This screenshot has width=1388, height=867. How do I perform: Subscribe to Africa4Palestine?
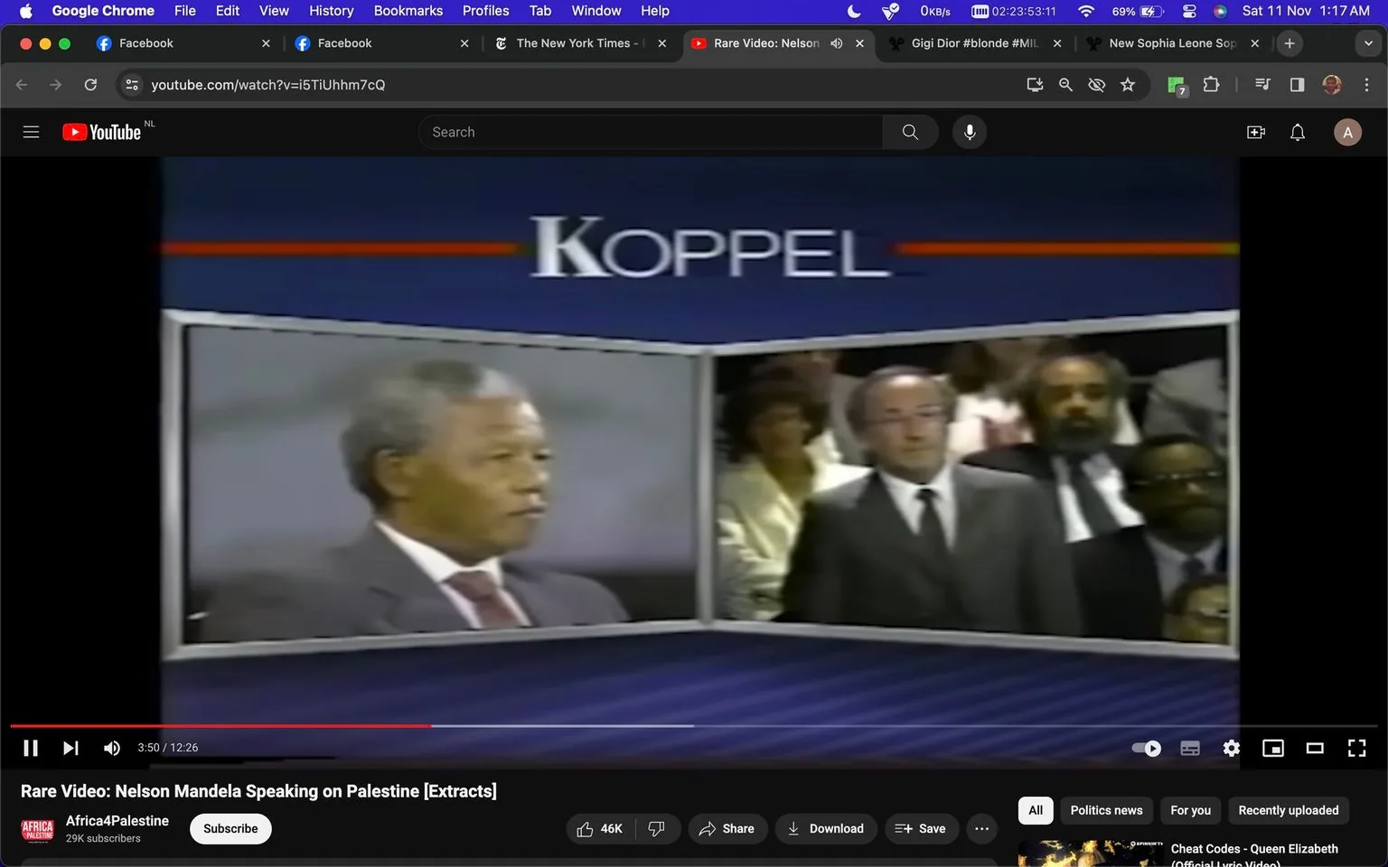point(230,828)
